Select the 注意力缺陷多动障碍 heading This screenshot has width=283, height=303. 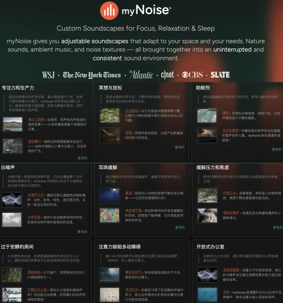[x=120, y=247]
